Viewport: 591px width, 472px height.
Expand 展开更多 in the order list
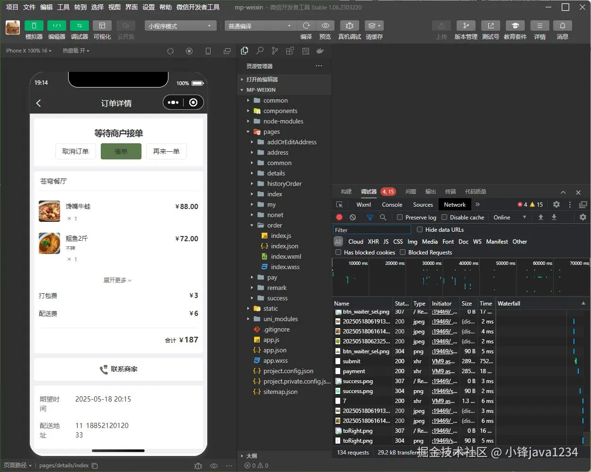tap(118, 280)
